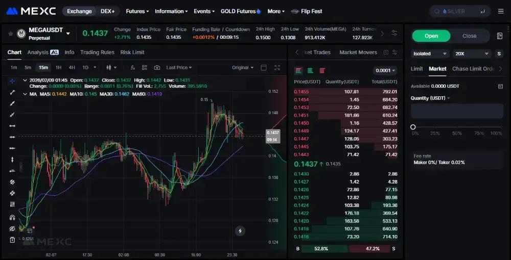
Task: Set the chart interval to 4H
Action: pos(72,68)
